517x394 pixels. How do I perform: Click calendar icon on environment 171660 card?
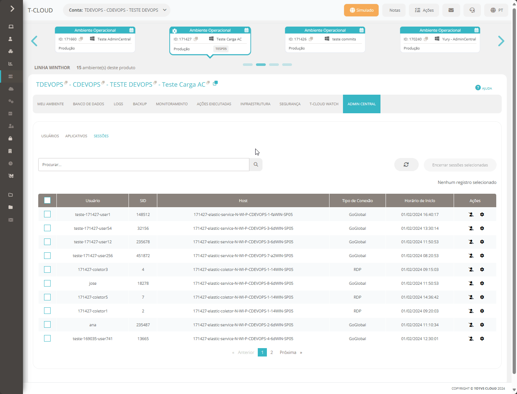coord(131,30)
